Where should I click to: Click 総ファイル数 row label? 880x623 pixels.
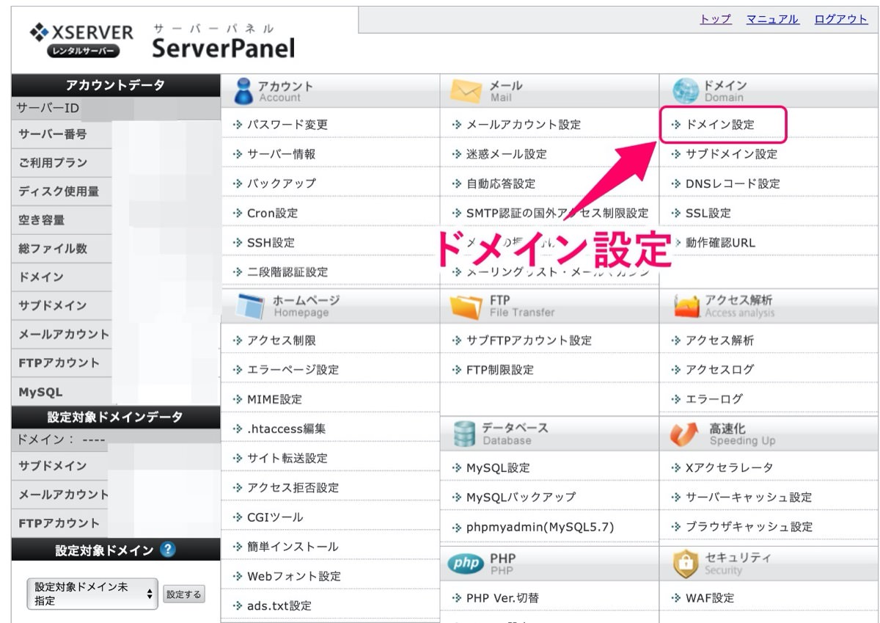coord(53,249)
